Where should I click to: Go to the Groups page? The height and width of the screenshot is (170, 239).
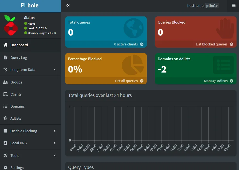30,82
